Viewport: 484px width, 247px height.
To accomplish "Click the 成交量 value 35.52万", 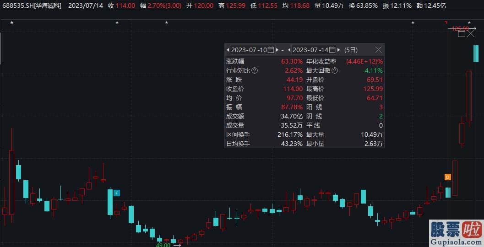I will pos(291,125).
